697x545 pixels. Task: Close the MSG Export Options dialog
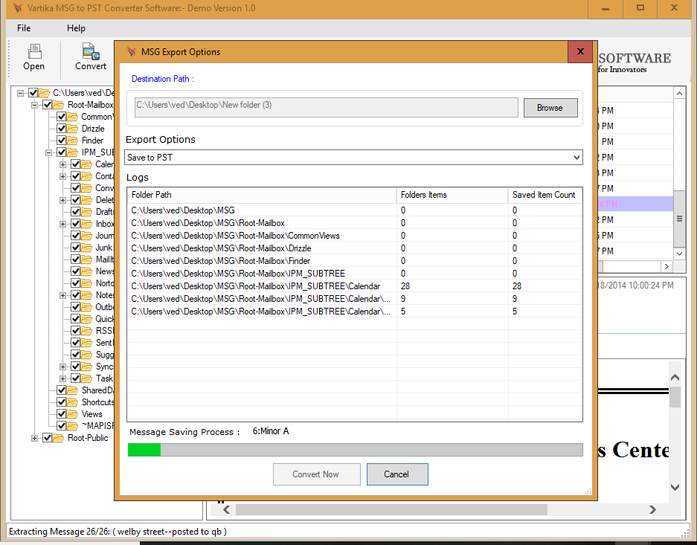point(579,51)
